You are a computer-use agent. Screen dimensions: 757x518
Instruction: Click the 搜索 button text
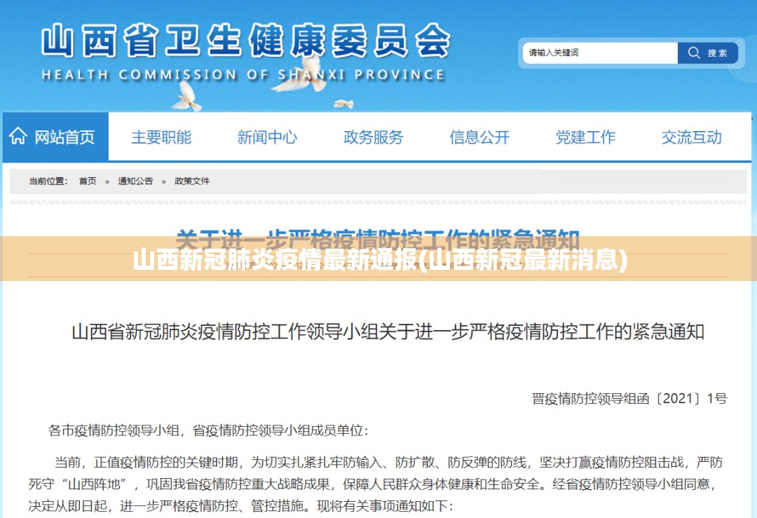717,53
